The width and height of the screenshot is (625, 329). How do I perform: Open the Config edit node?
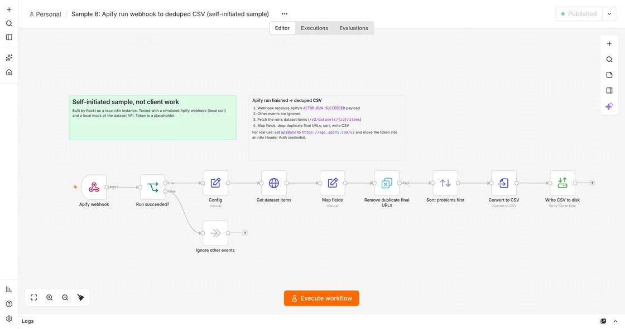(x=215, y=183)
